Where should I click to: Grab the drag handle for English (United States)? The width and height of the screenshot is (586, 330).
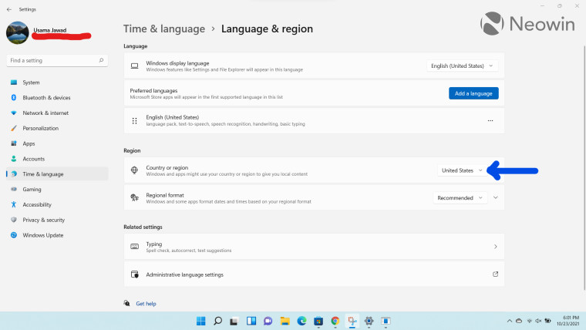[134, 121]
